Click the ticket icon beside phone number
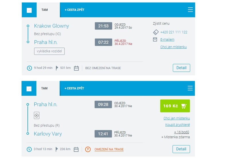 tap(156, 32)
